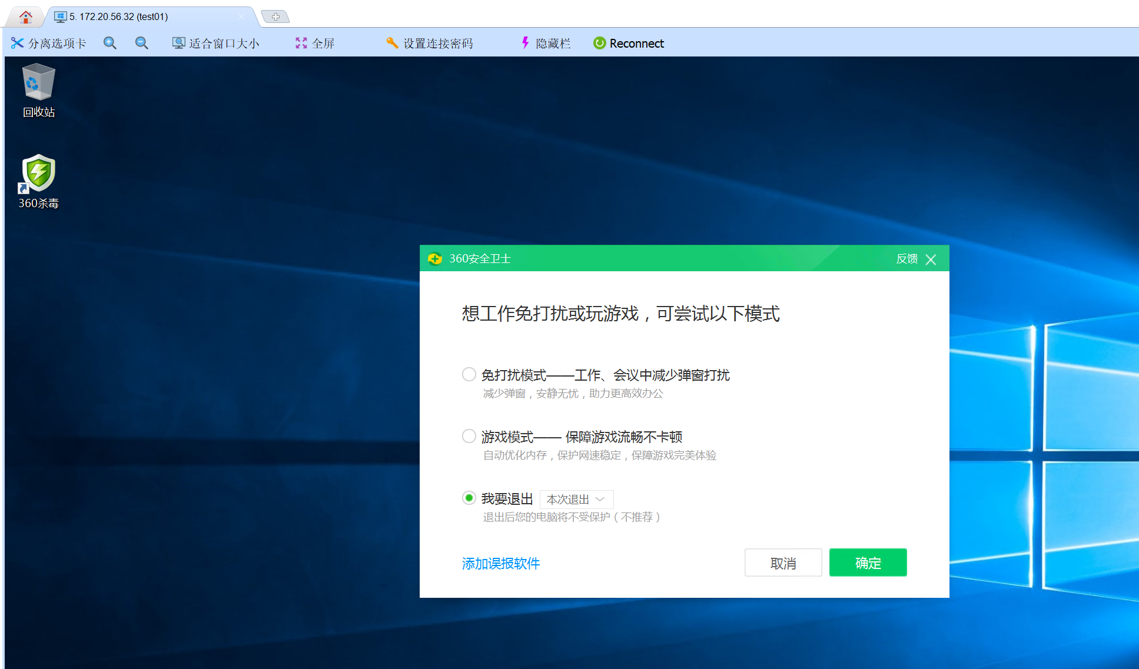Screen dimensions: 1139x669
Task: Open a new connection tab
Action: [275, 16]
